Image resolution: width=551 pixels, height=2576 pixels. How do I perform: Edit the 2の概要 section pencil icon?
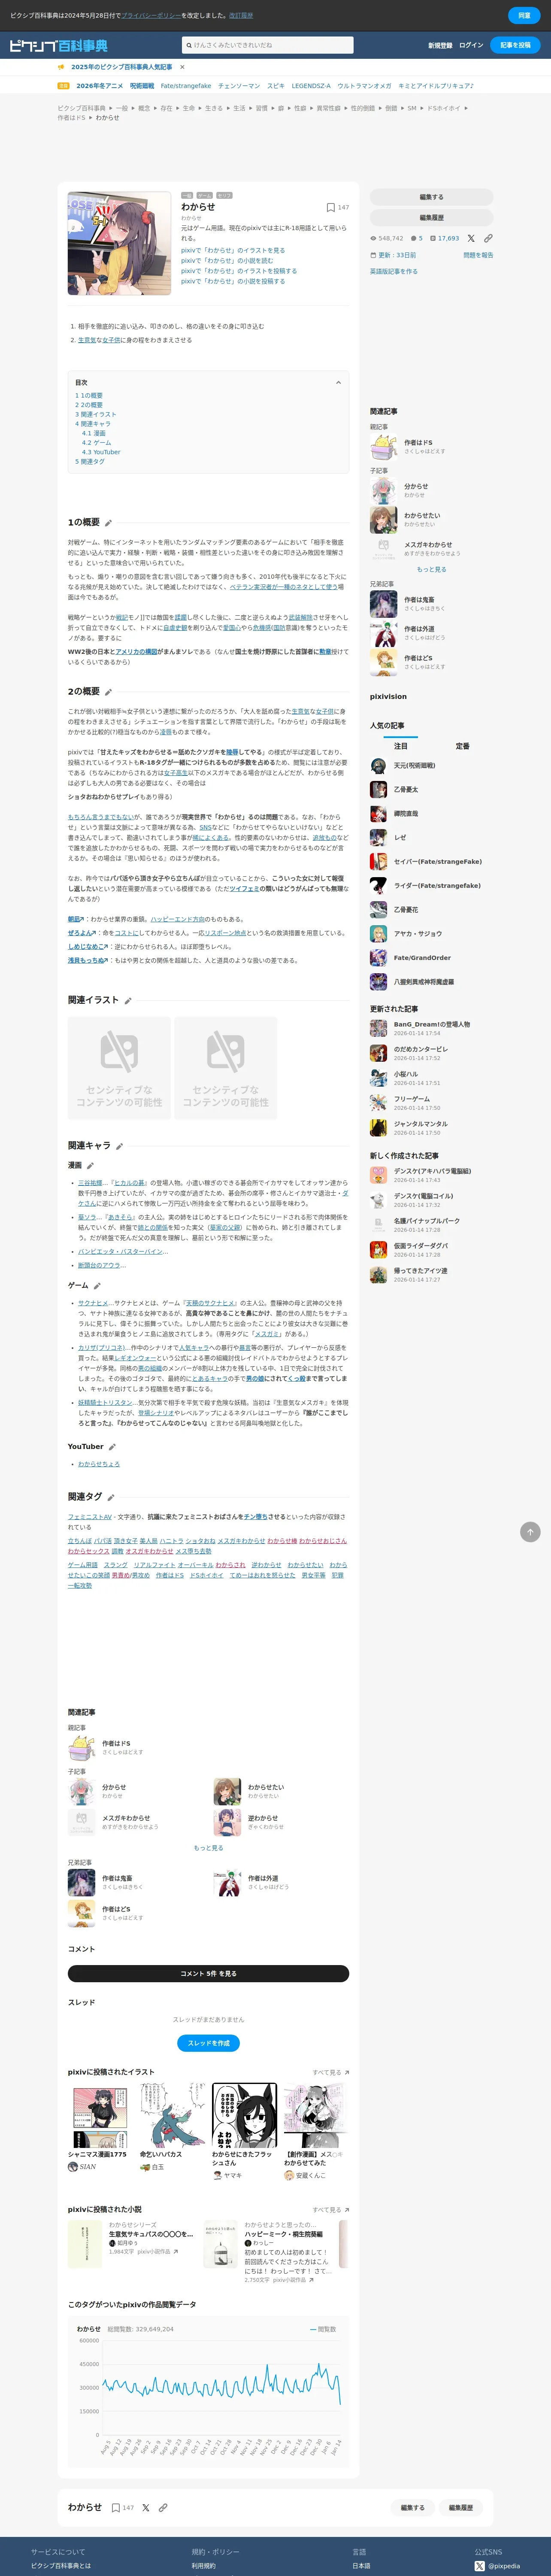point(108,692)
